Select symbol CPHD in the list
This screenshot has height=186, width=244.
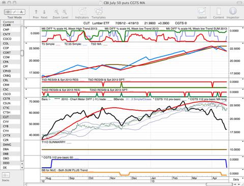[x=10, y=71]
